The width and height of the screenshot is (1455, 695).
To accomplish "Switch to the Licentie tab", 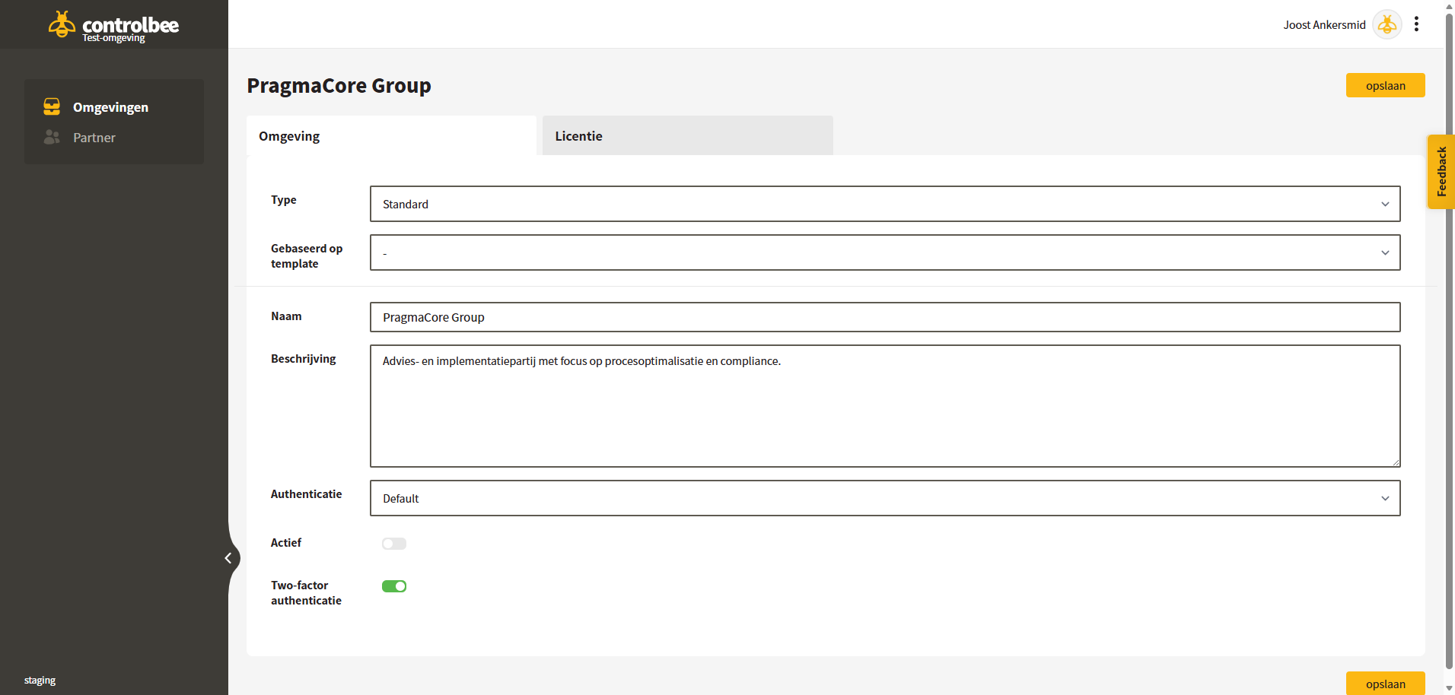I will tap(688, 135).
